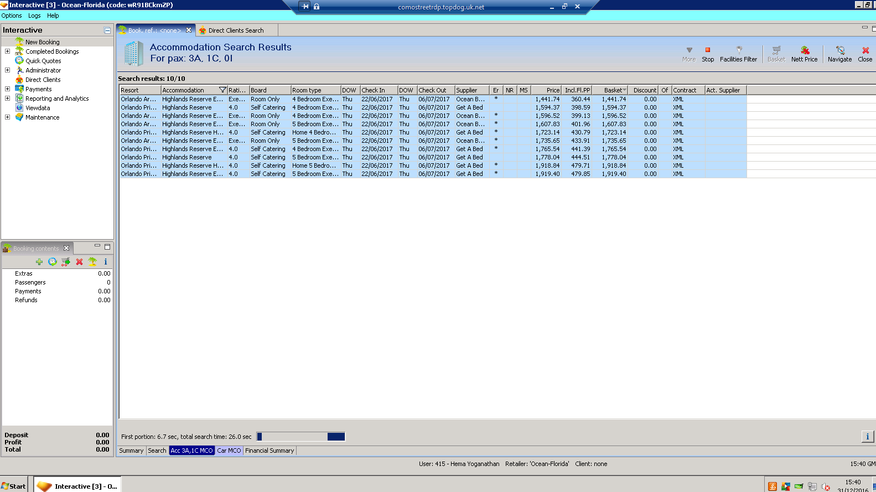Sort by Supplier column header
The height and width of the screenshot is (492, 876).
click(472, 90)
